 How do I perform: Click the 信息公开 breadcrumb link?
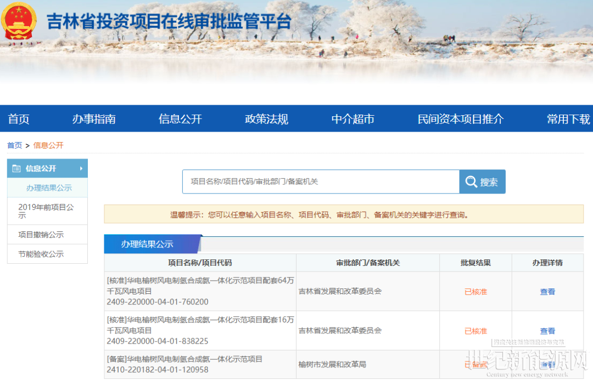click(x=48, y=145)
